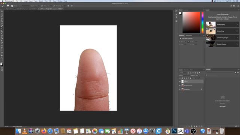This screenshot has height=135, width=240.
Task: Select the Zoom tool
Action: [x=2, y=58]
